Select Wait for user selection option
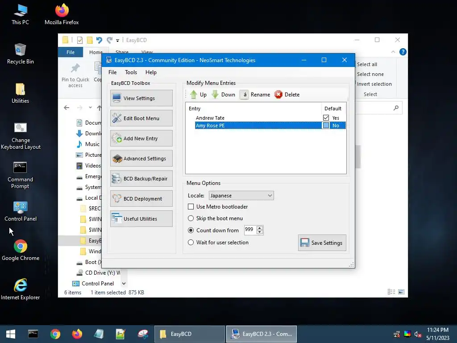457x343 pixels. (x=191, y=243)
